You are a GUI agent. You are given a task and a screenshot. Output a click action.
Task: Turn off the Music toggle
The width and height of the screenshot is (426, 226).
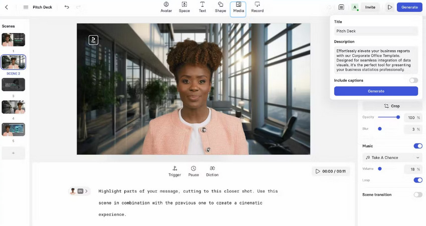click(417, 146)
